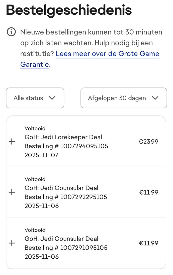Click the €23.99 price
The image size is (173, 275).
coord(148,142)
